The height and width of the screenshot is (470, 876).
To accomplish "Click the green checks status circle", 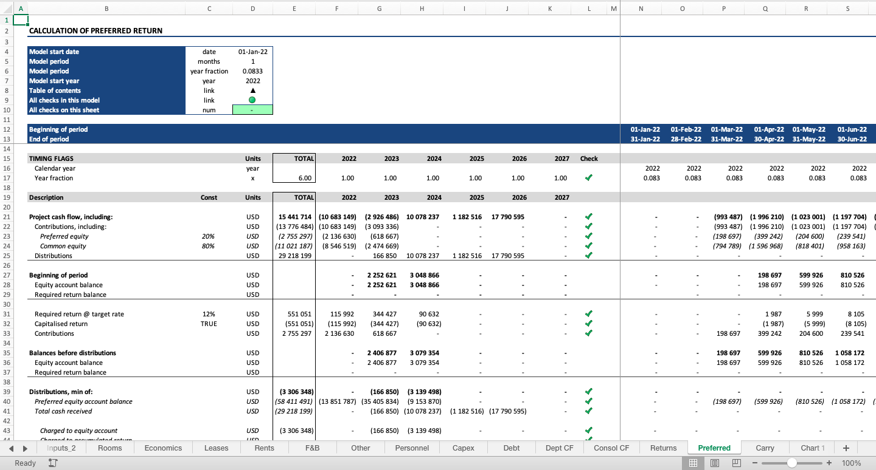I will click(x=252, y=100).
